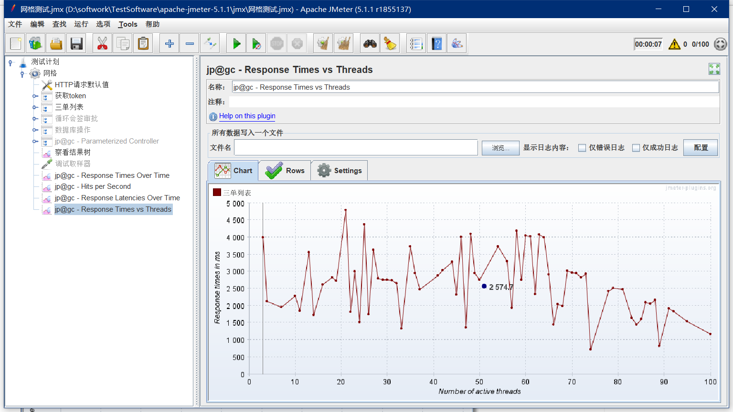Open the Templates toolbar icon

tap(35, 44)
